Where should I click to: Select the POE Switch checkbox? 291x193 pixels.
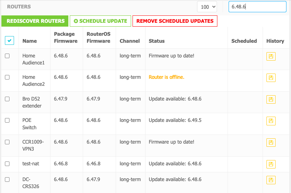pos(7,120)
